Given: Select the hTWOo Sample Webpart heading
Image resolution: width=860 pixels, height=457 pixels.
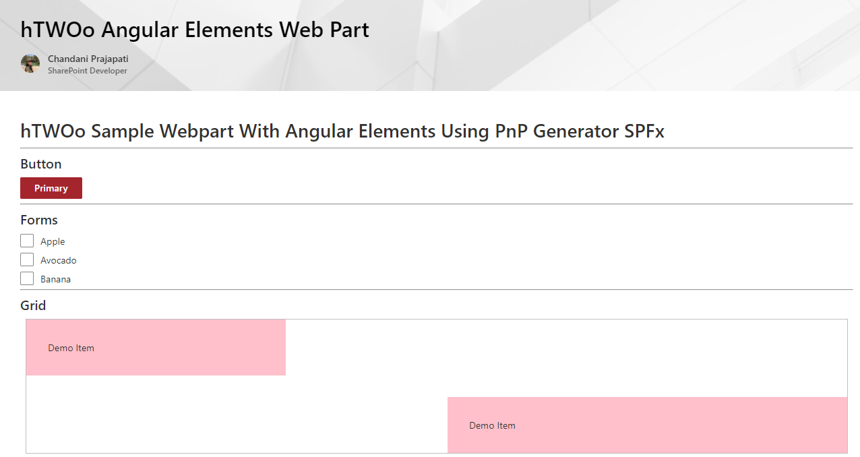Looking at the screenshot, I should coord(342,131).
